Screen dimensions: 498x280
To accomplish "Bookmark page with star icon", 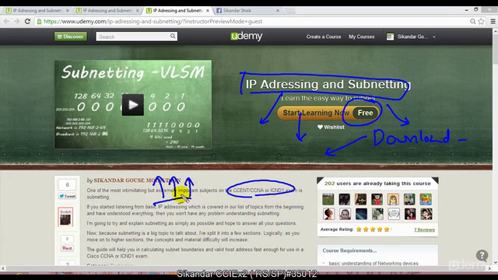I will coord(481,21).
